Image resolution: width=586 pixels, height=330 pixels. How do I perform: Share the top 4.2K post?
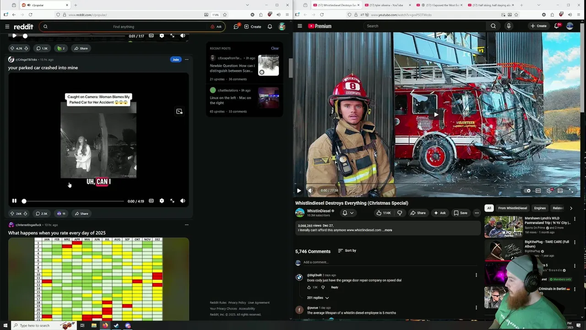[x=81, y=48]
